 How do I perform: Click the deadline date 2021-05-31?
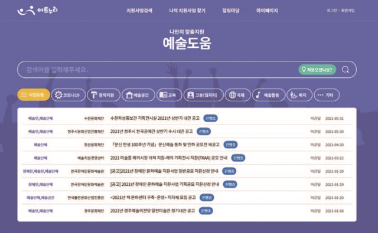click(x=334, y=119)
